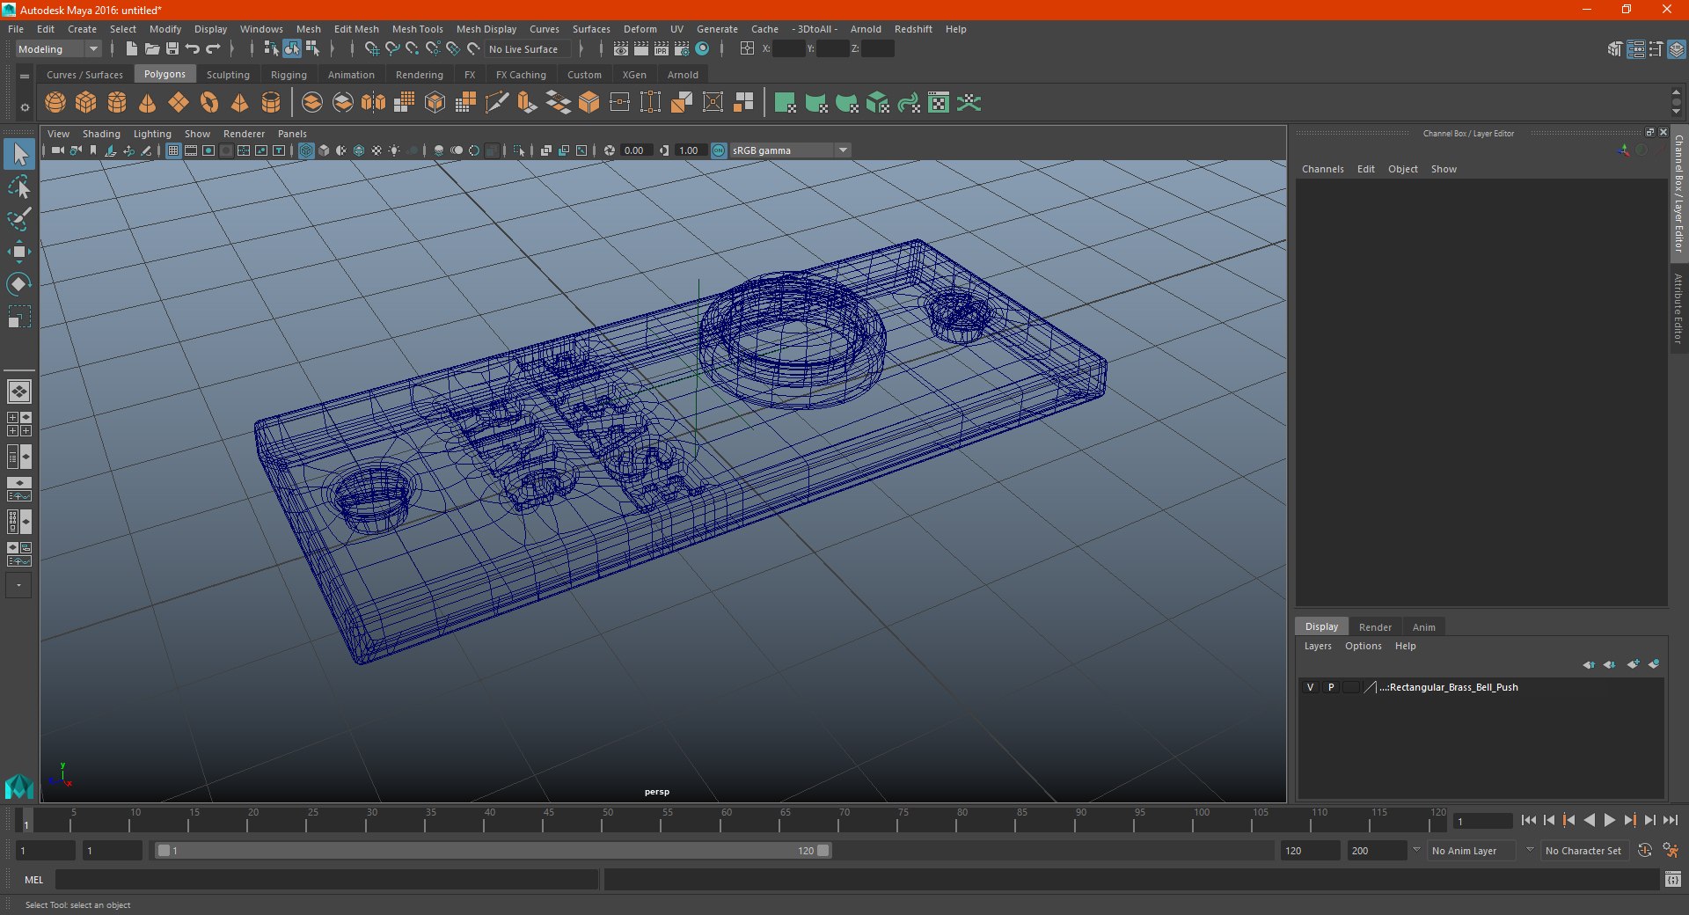Create a polygon pyramid from the shelf
Viewport: 1689px width, 915px height.
[x=240, y=103]
